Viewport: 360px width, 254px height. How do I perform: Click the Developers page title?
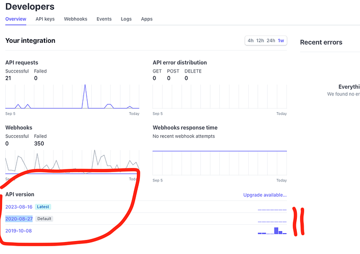click(x=30, y=7)
